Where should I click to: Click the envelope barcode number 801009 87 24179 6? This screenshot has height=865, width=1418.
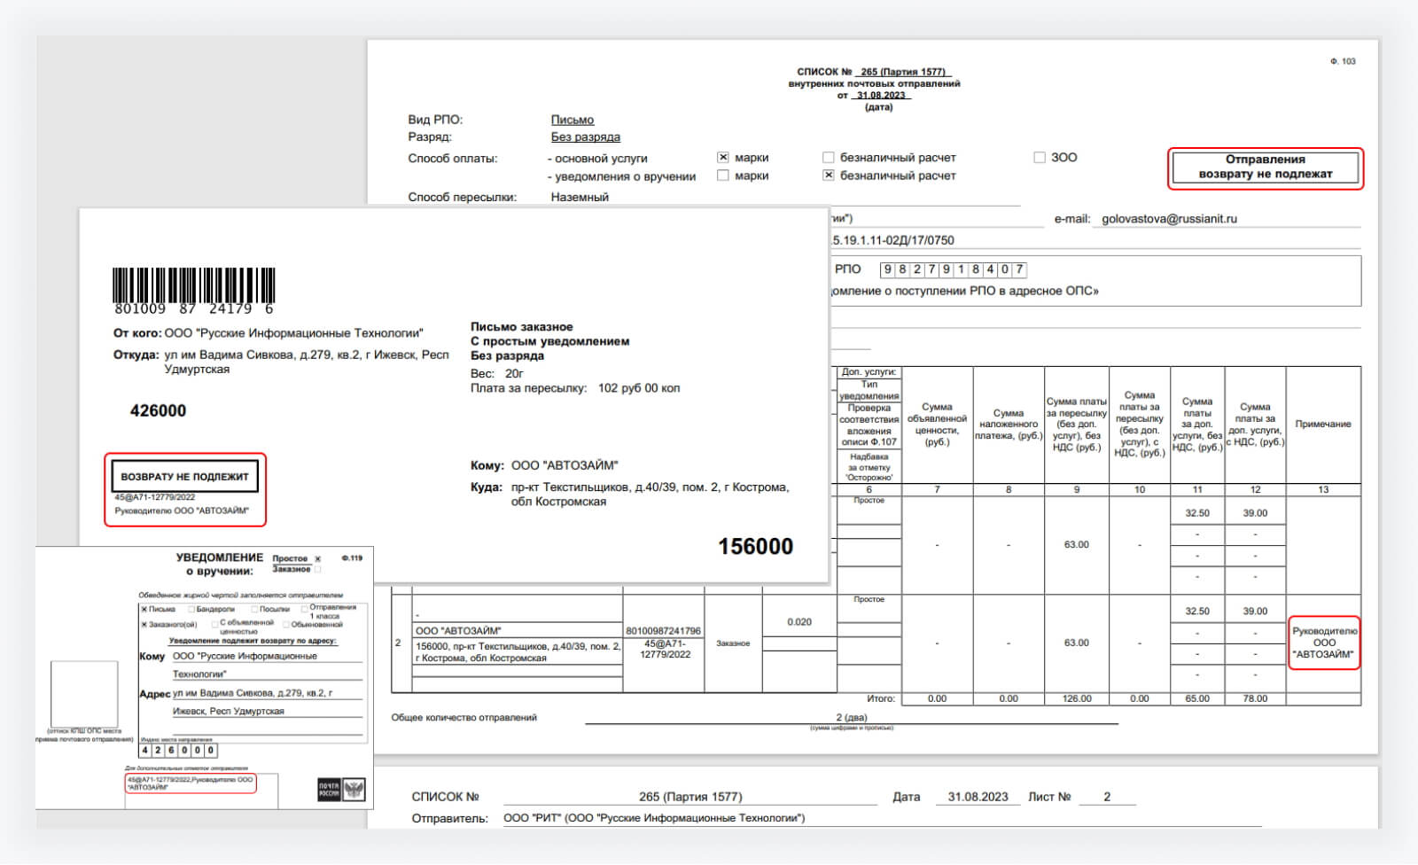pos(194,309)
